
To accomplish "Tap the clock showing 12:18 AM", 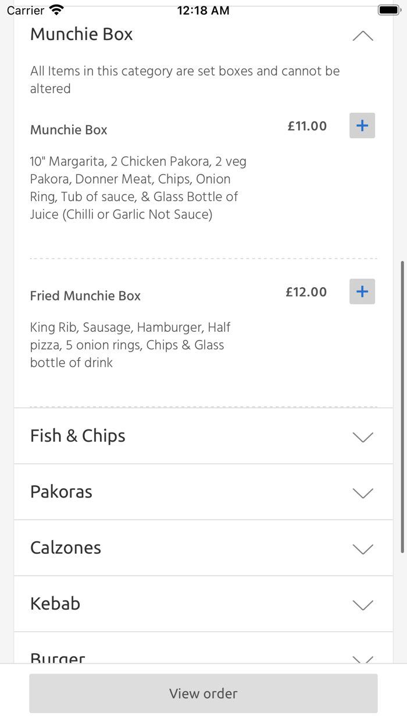I will 203,9.
